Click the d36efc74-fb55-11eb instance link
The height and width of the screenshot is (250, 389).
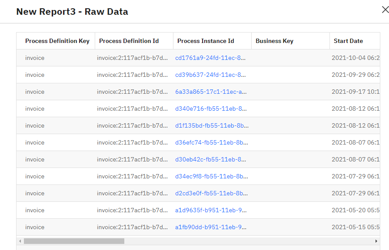coord(212,142)
